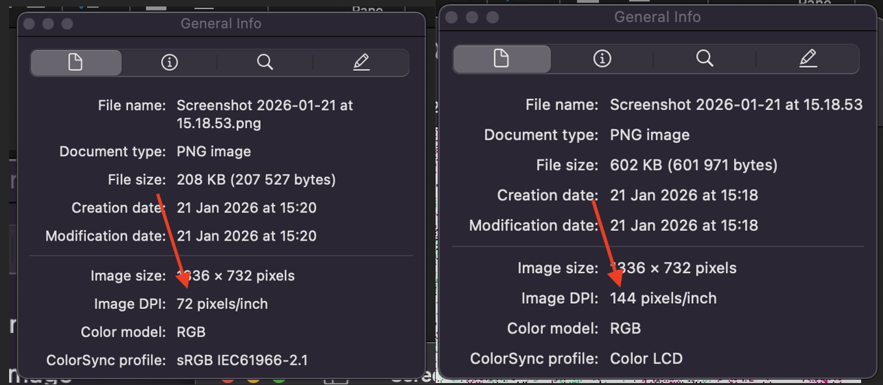Open Keywords magnifier tab in right inspector window
This screenshot has width=883, height=385.
[x=705, y=59]
